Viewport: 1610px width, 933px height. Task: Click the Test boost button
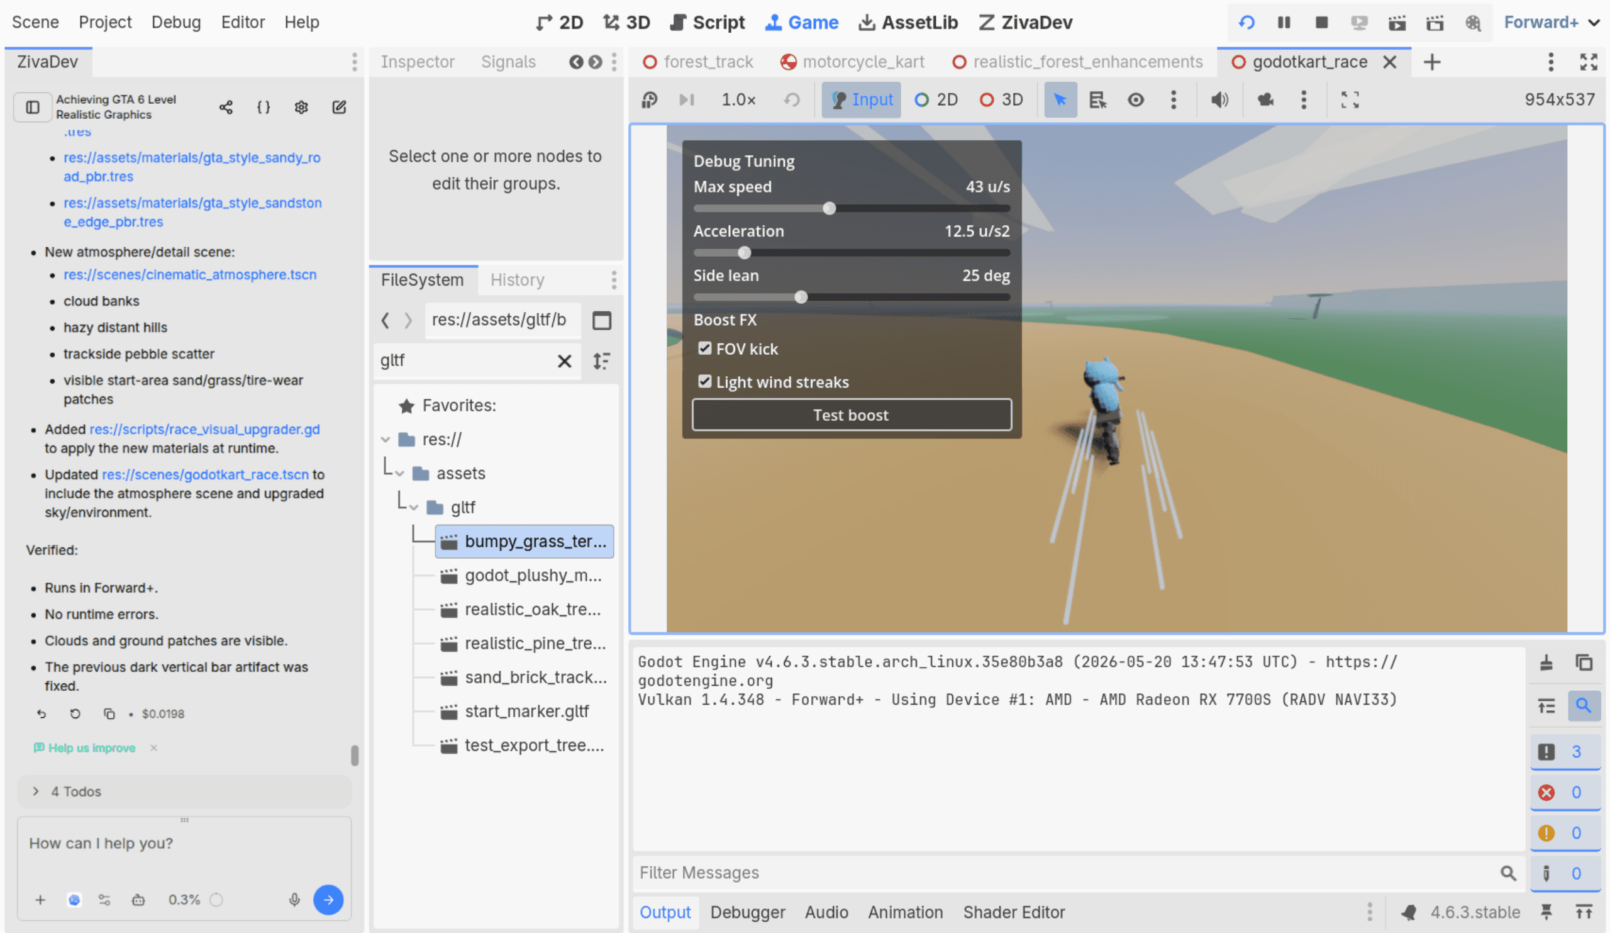(852, 415)
